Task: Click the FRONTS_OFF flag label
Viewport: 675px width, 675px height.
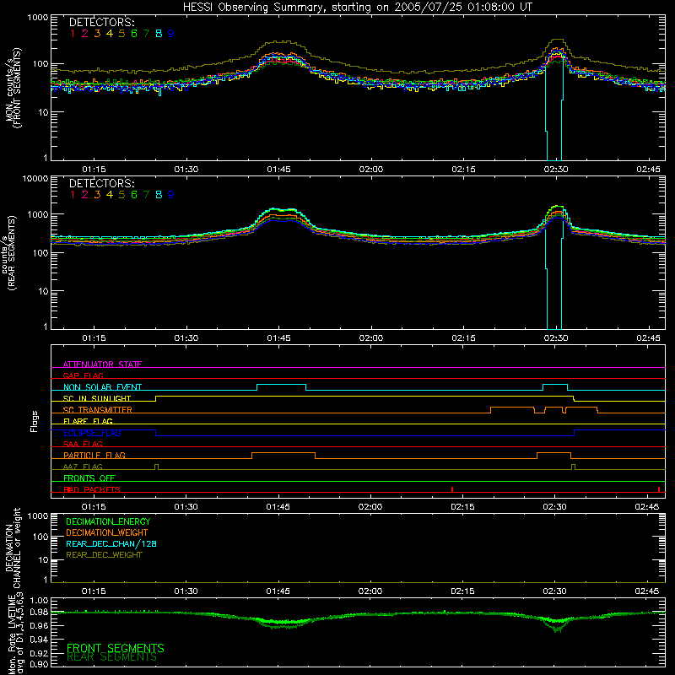Action: [x=89, y=478]
